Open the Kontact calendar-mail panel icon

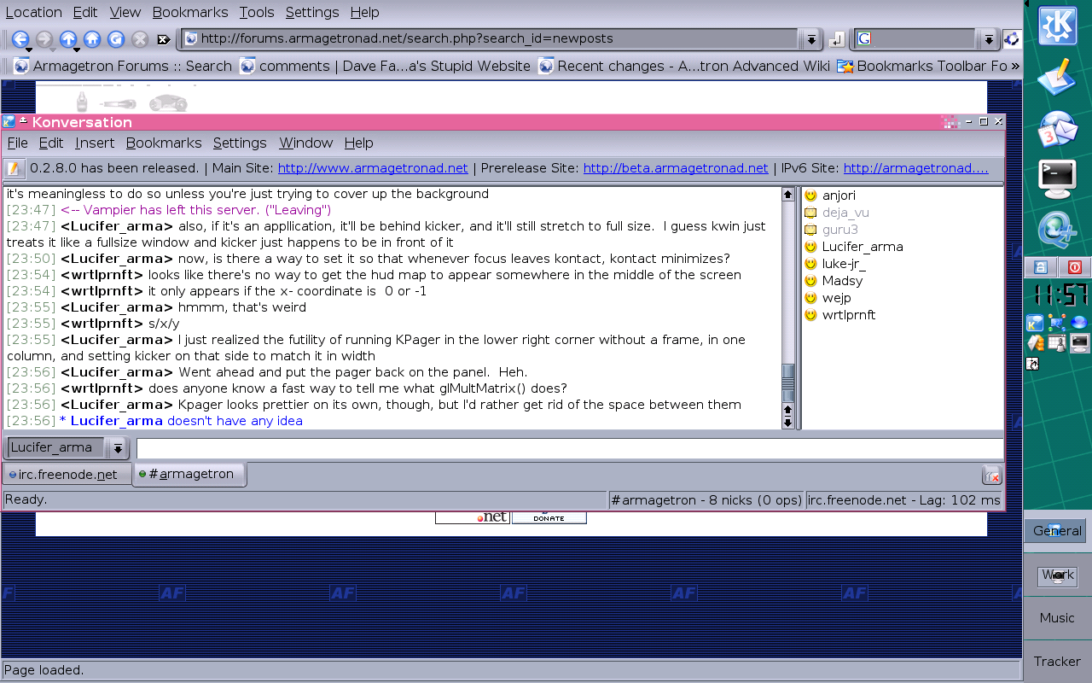pyautogui.click(x=1057, y=130)
